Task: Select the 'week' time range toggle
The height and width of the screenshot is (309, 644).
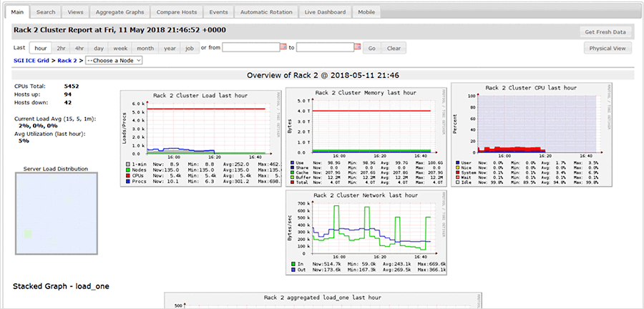Action: (x=120, y=48)
